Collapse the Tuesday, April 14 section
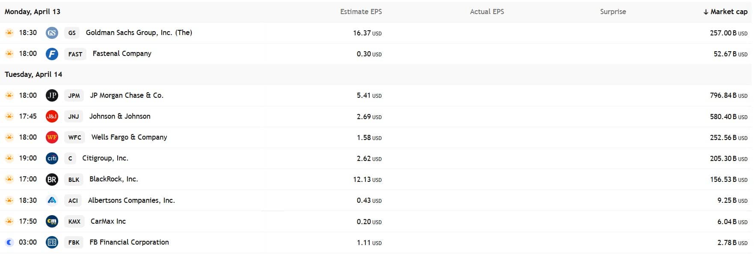754x254 pixels. tap(33, 74)
